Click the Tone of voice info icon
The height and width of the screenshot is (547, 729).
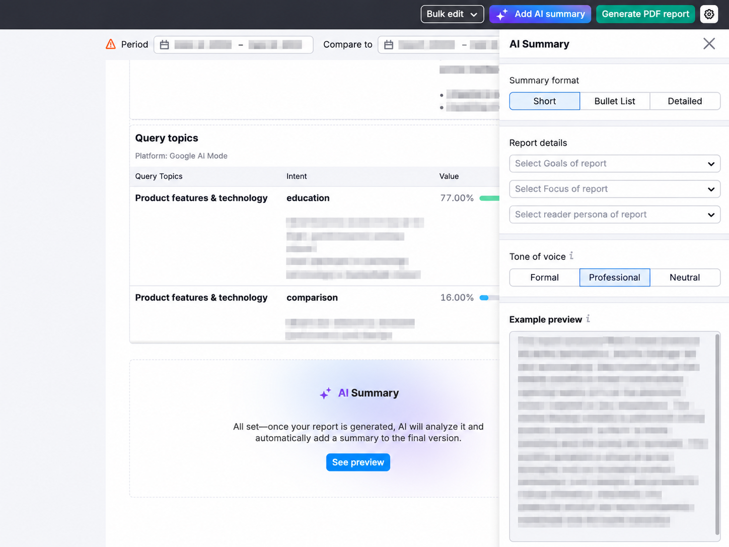(x=571, y=256)
